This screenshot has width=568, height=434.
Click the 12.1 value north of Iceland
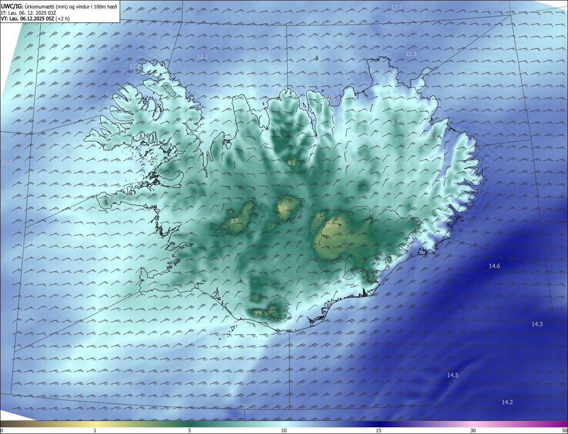coord(202,56)
